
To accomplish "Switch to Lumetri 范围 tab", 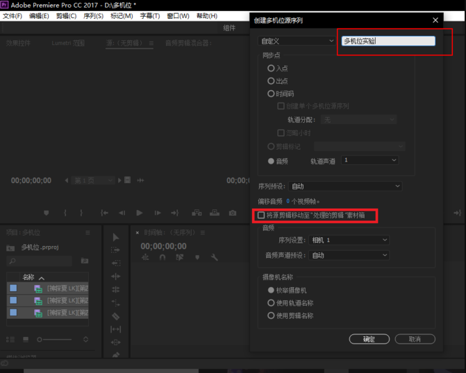I will click(68, 43).
